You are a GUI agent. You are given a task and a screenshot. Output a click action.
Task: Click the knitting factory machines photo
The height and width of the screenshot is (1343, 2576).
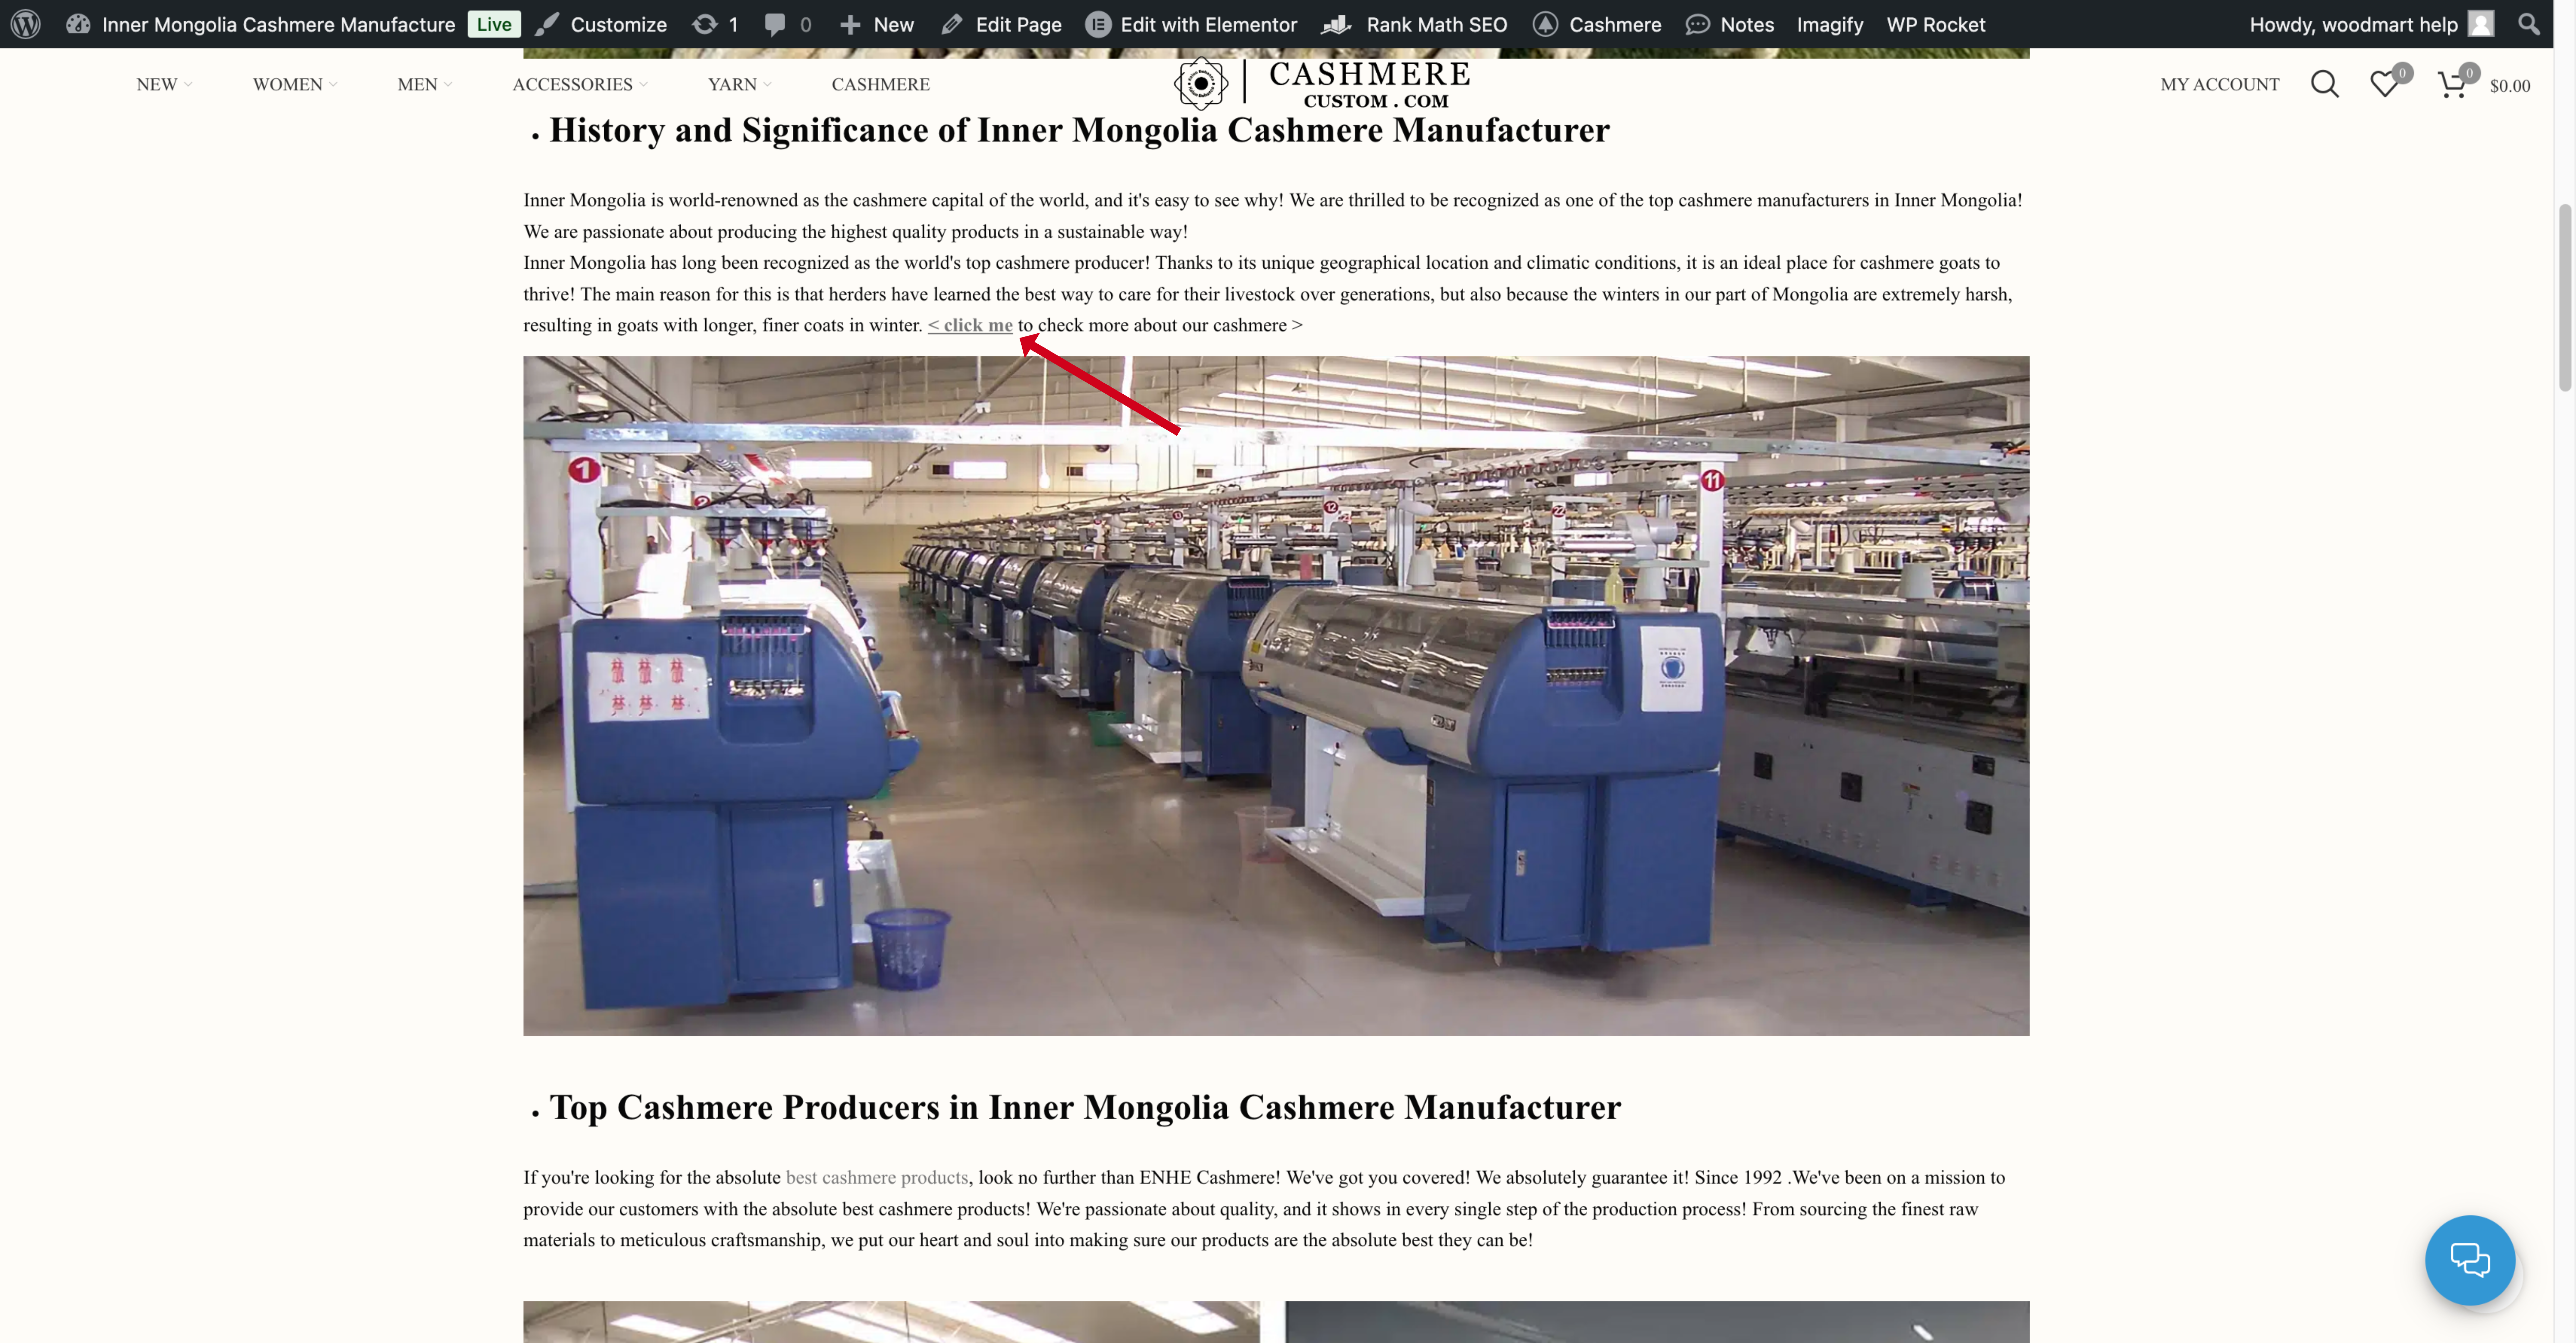1276,696
